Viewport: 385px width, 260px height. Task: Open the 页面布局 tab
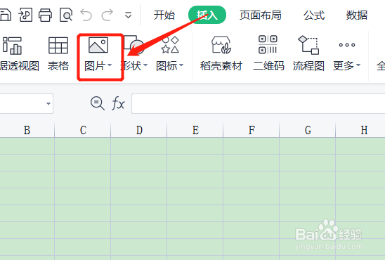(x=260, y=15)
